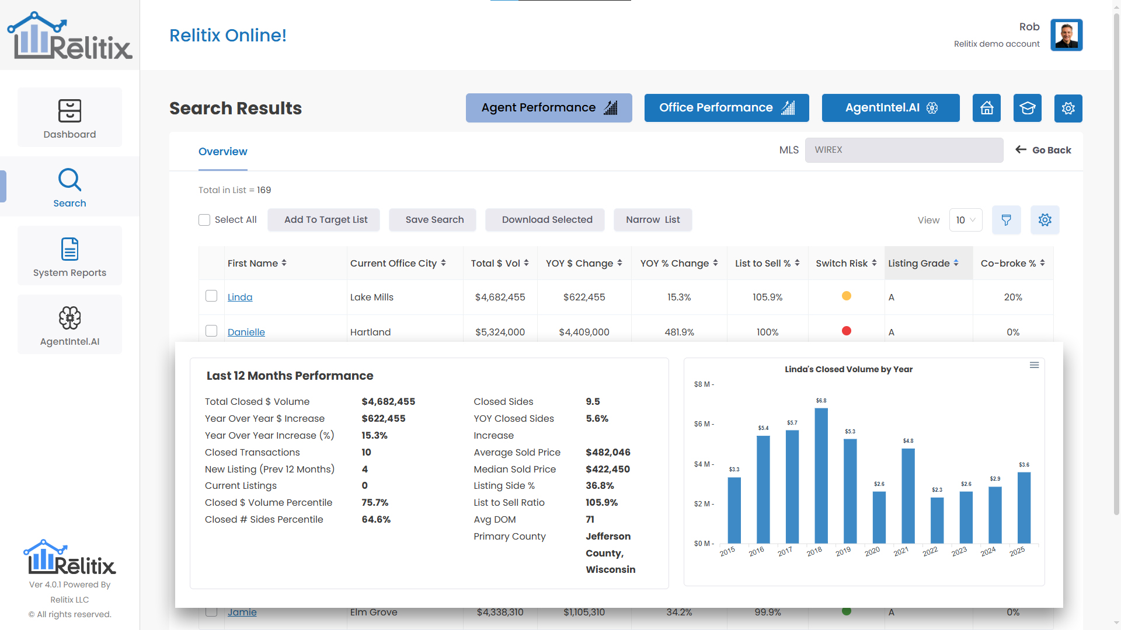
Task: Open the Search magnifier in sidebar
Action: pos(69,180)
